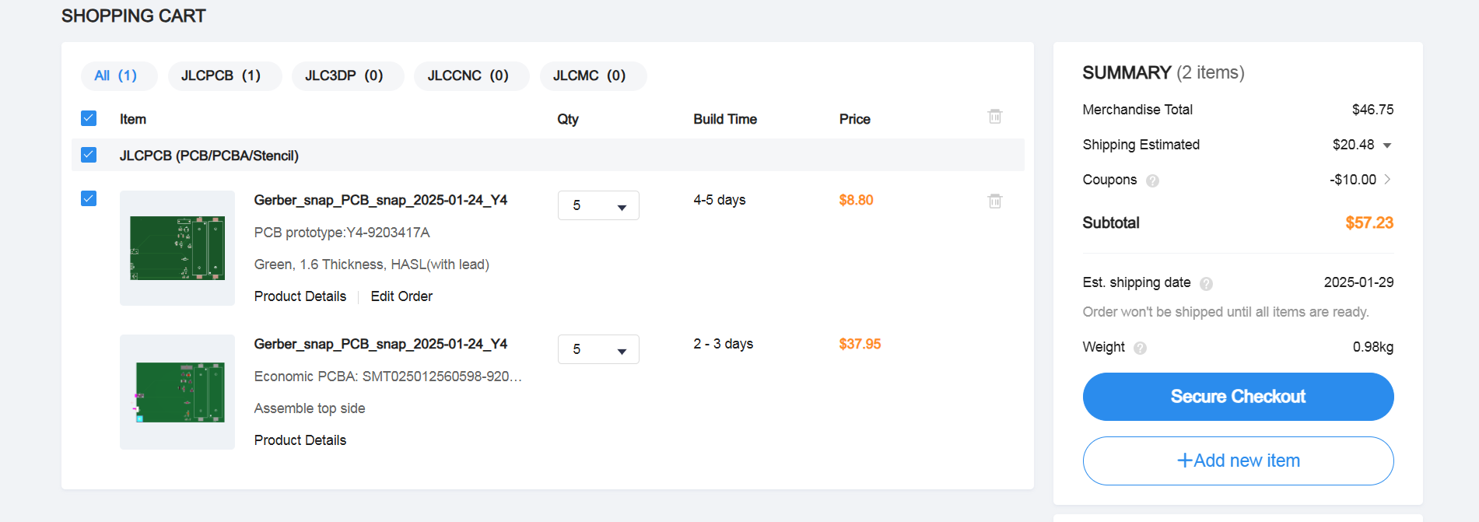The image size is (1479, 522).
Task: Open the PCB prototype board thumbnail
Action: click(177, 248)
